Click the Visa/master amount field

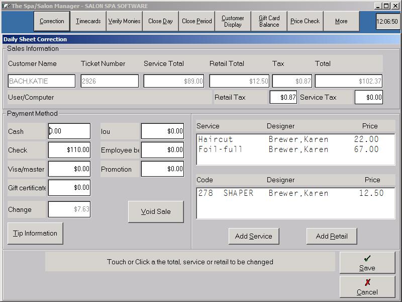pos(69,169)
